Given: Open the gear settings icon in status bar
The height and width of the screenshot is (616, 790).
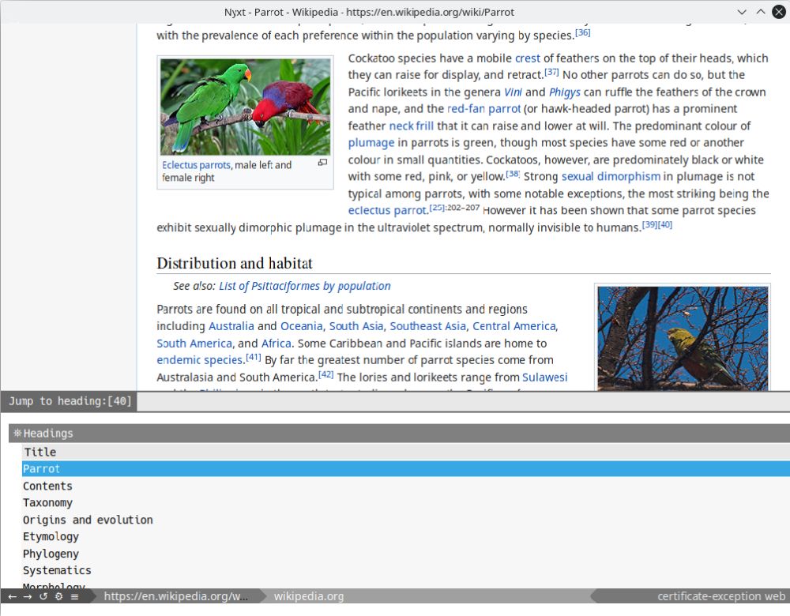Looking at the screenshot, I should click(x=58, y=596).
